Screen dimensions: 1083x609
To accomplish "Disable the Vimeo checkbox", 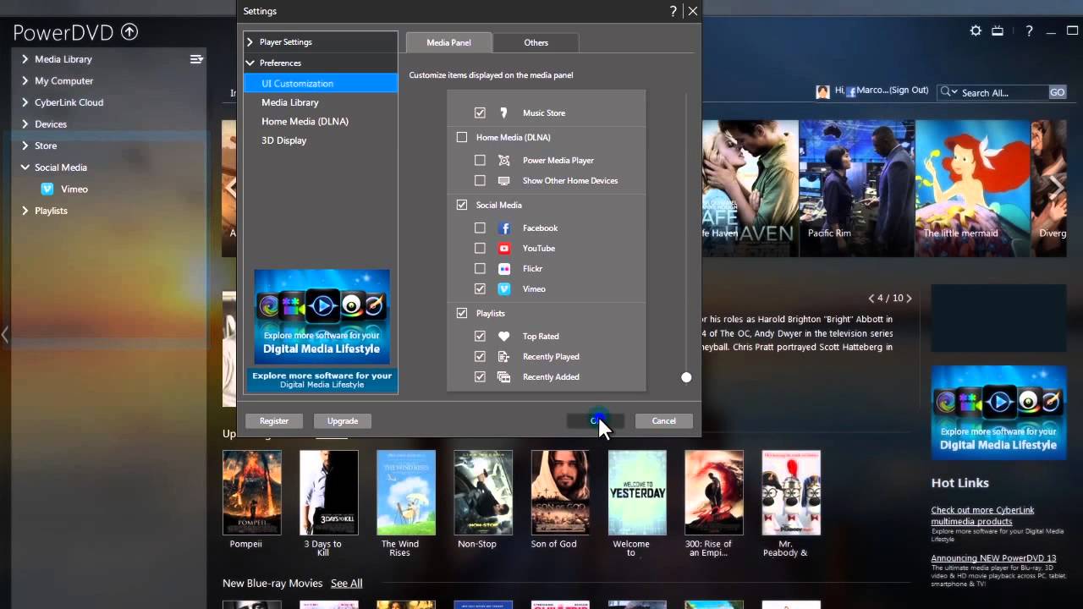I will [x=480, y=288].
